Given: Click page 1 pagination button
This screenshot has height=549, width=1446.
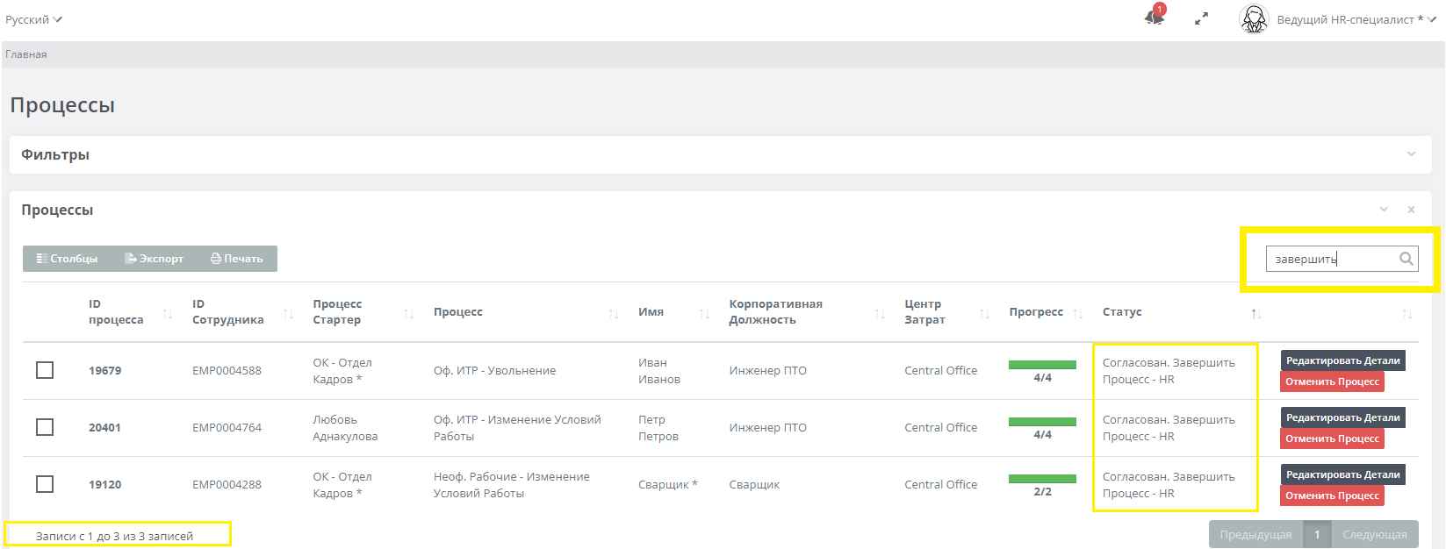Looking at the screenshot, I should [1317, 534].
